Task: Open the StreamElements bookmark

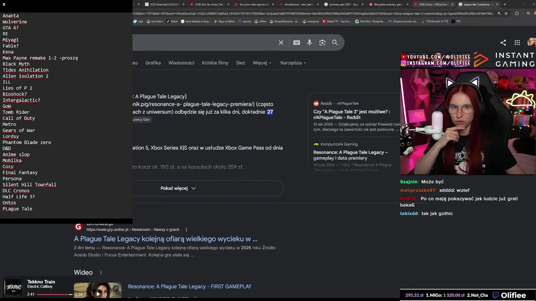Action: (x=284, y=21)
